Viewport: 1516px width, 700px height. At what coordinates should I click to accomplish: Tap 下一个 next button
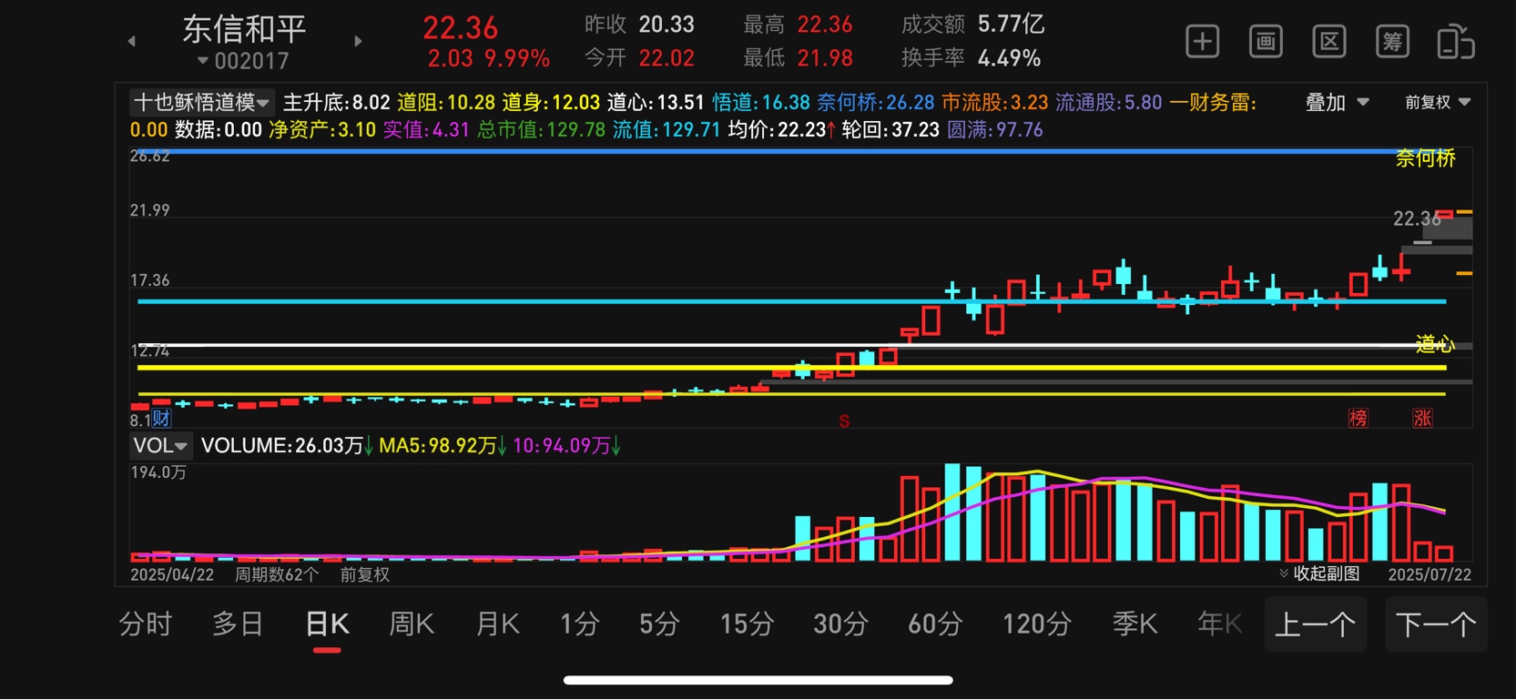point(1437,624)
